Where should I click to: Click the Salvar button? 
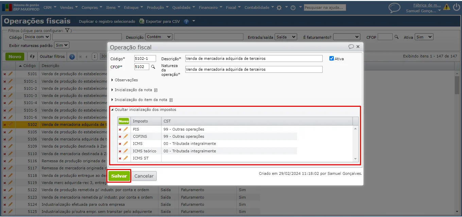tap(119, 176)
